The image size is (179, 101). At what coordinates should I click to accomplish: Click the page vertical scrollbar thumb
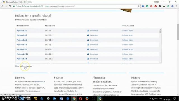[178, 32]
